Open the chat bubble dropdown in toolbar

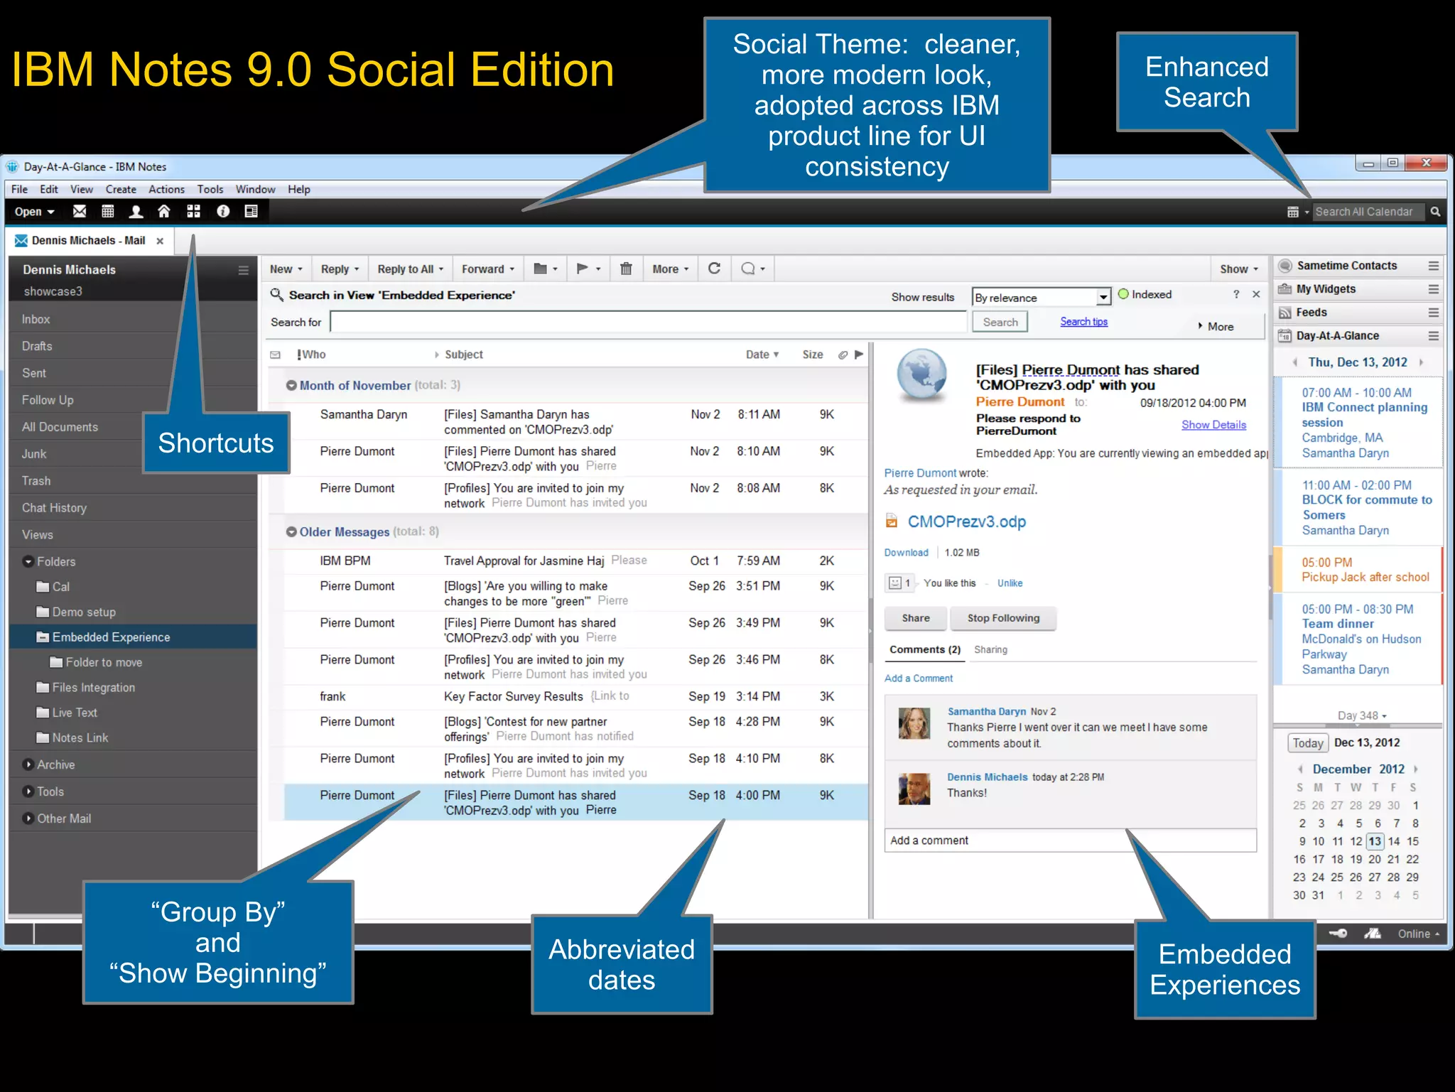point(753,269)
